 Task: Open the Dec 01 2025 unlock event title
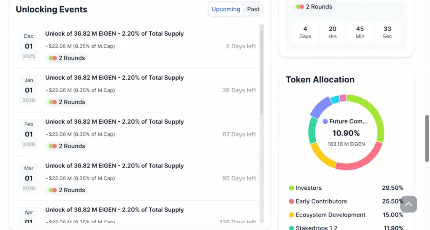tap(114, 34)
